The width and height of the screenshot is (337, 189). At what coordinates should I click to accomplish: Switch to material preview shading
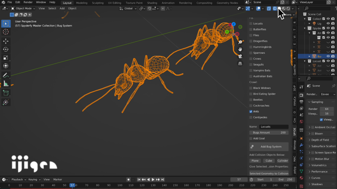pyautogui.click(x=284, y=8)
